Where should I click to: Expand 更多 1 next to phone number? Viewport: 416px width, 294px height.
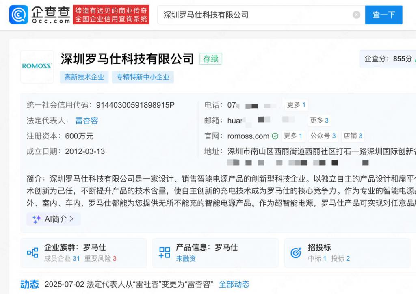(x=296, y=105)
